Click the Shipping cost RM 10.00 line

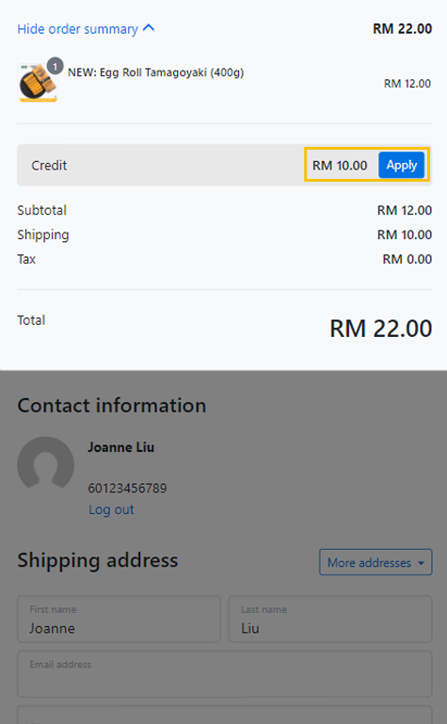pos(224,234)
